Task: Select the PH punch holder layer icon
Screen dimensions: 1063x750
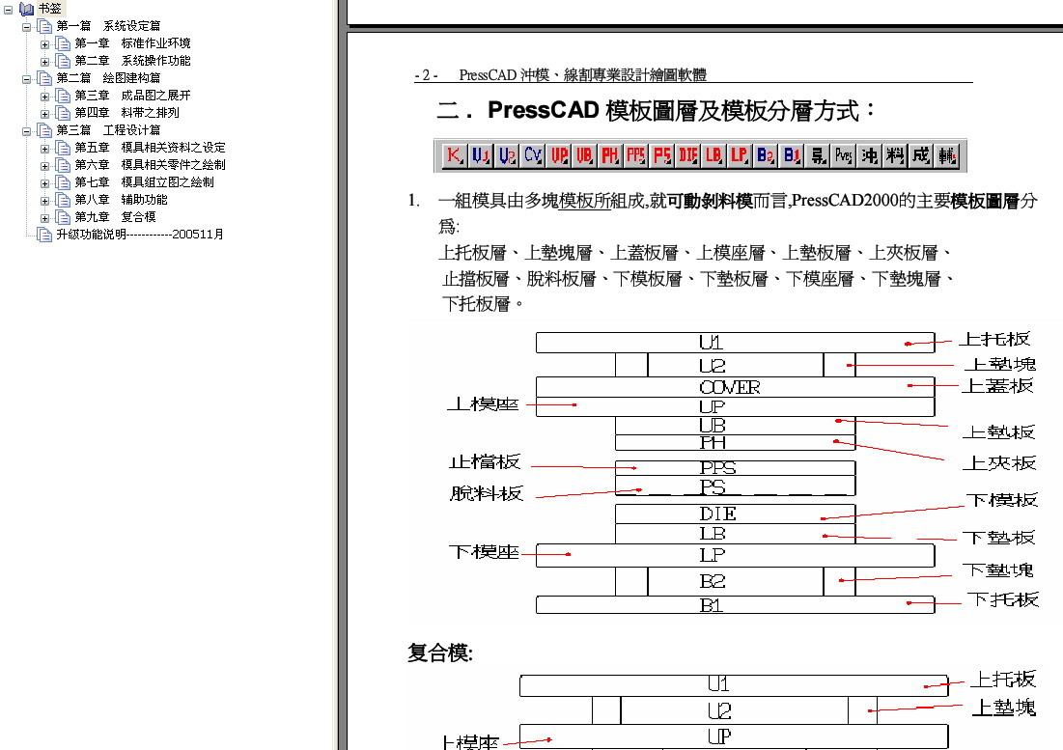Action: coord(609,155)
